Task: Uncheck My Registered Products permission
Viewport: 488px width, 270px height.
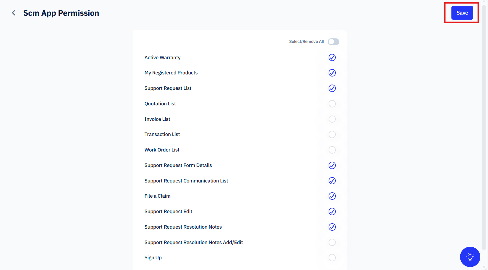Action: tap(332, 73)
